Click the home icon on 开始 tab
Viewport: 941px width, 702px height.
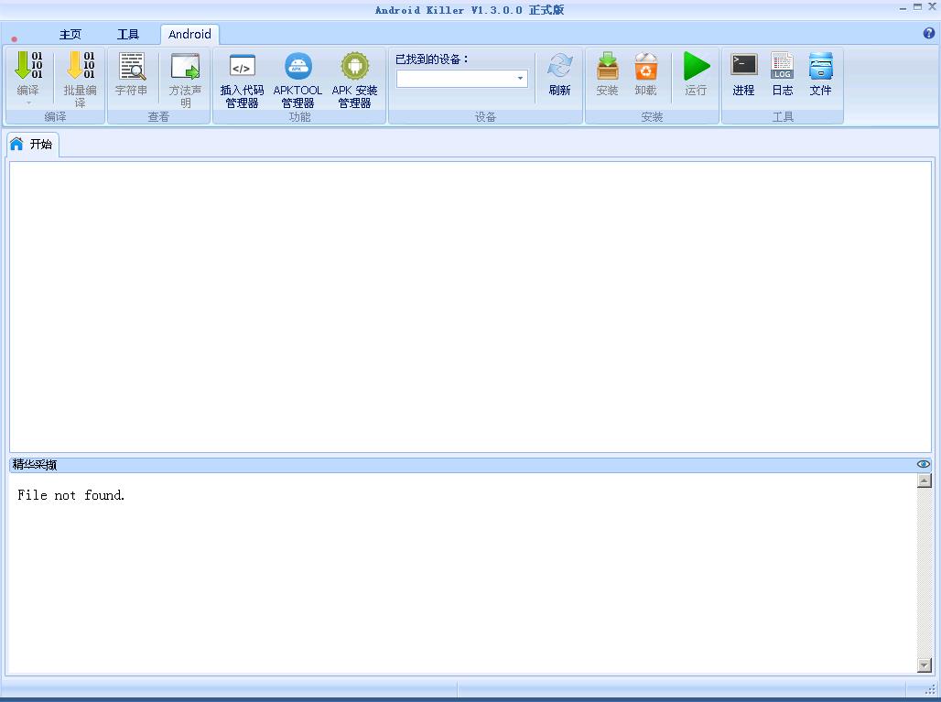pyautogui.click(x=16, y=144)
